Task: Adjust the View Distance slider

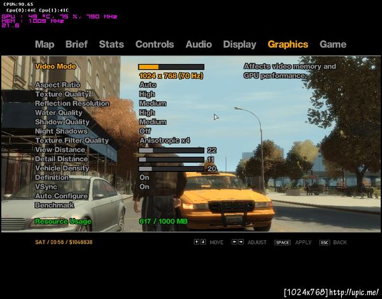Action: pyautogui.click(x=171, y=150)
